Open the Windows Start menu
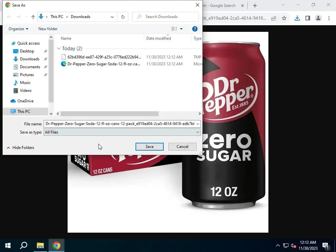Image resolution: width=336 pixels, height=252 pixels. coord(8,245)
